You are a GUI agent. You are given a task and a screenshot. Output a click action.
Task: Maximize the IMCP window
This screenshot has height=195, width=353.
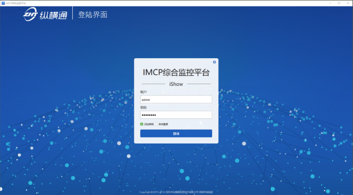[339, 3]
